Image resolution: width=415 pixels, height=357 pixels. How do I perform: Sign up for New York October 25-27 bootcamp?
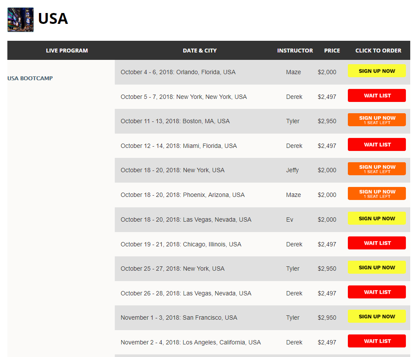(x=376, y=267)
